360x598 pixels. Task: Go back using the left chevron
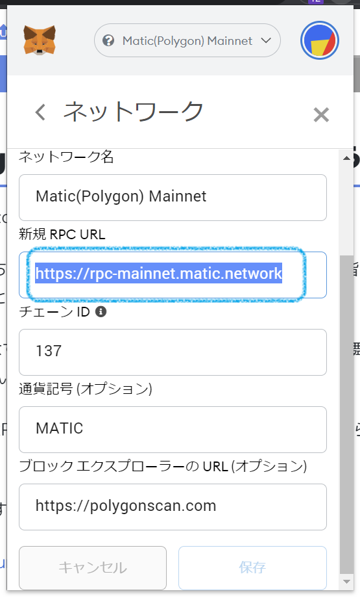click(40, 112)
